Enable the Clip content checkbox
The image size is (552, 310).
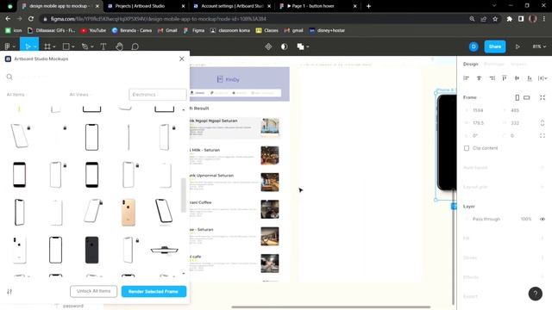[467, 148]
